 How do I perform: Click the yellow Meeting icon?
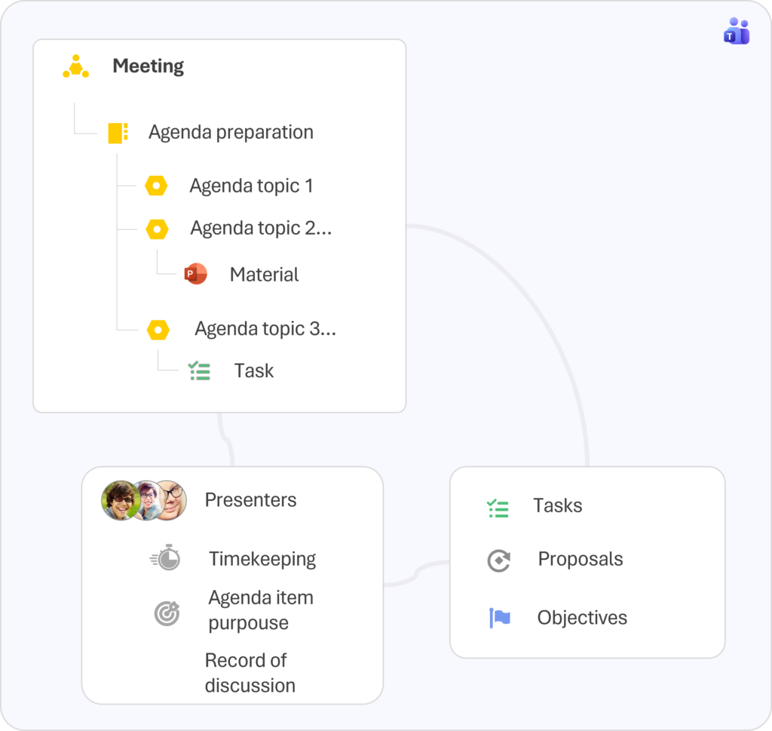[75, 66]
